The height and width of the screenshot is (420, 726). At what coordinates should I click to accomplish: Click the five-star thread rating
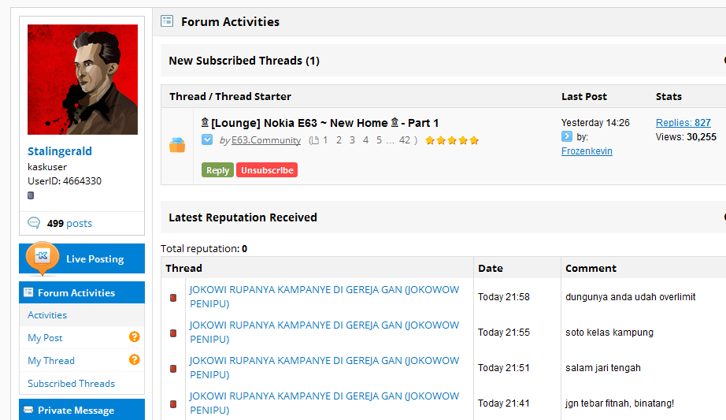452,140
